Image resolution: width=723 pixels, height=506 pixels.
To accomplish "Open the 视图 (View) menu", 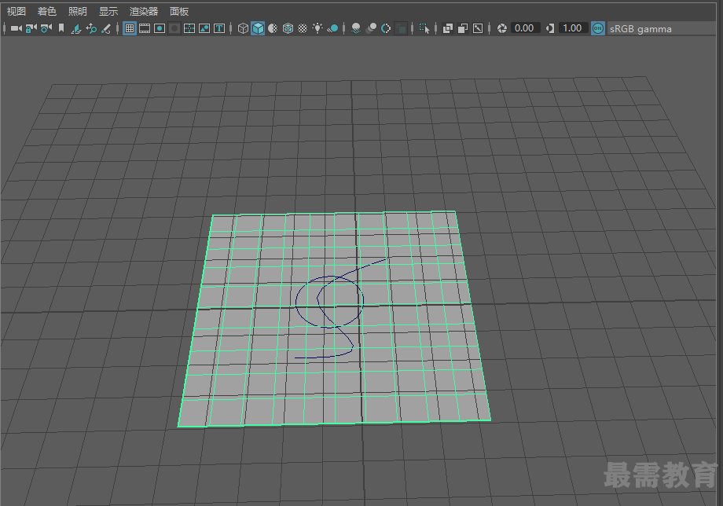I will click(x=17, y=12).
